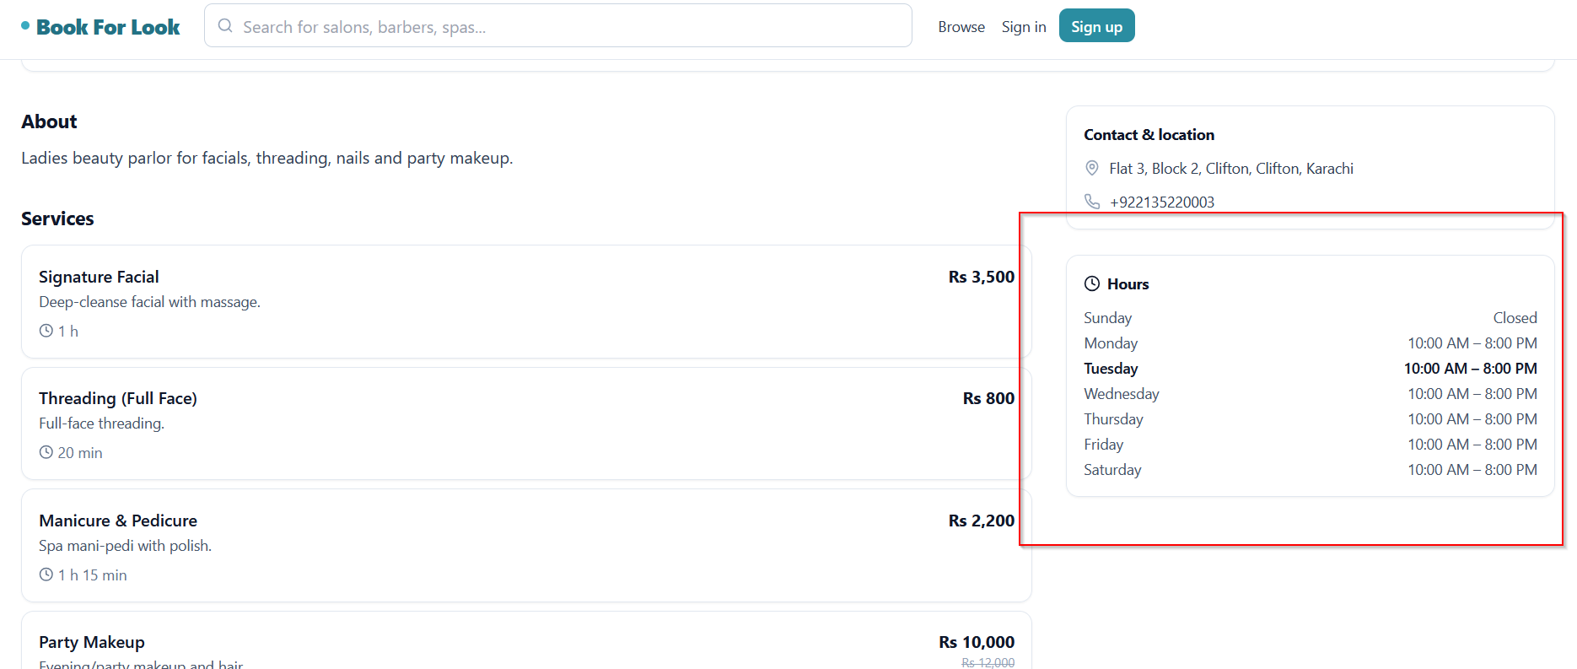The width and height of the screenshot is (1577, 669).
Task: Open the Browse page
Action: (x=961, y=27)
